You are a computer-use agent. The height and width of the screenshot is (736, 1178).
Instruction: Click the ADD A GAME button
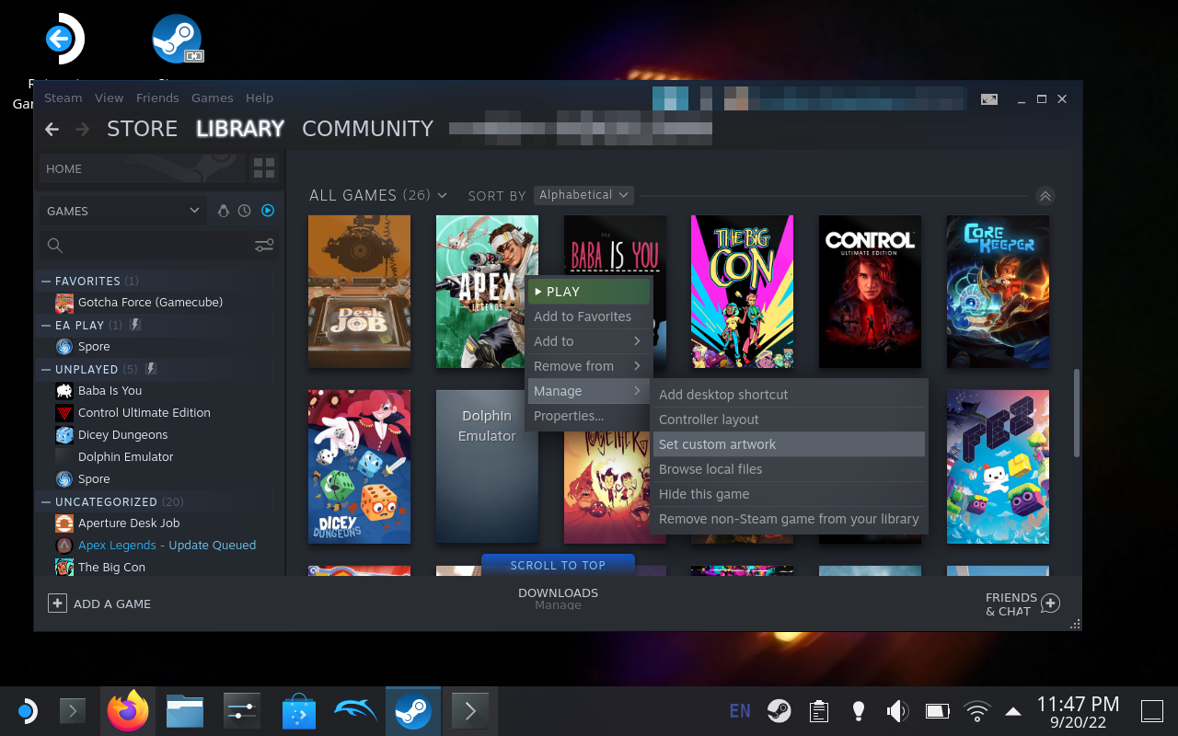click(99, 603)
